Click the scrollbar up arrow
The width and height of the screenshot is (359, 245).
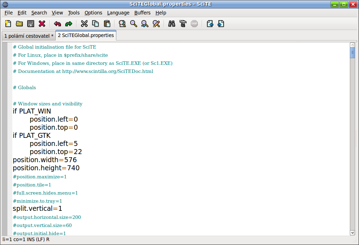[352, 45]
